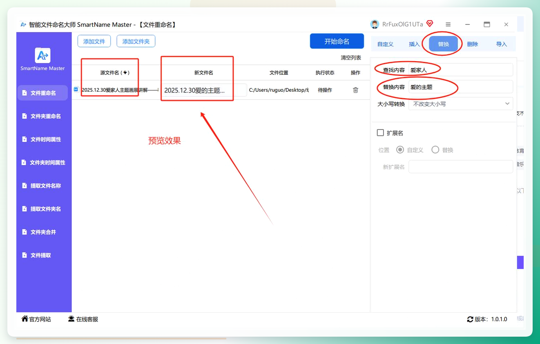Select the 替换 position radio button
The width and height of the screenshot is (540, 344).
[435, 150]
